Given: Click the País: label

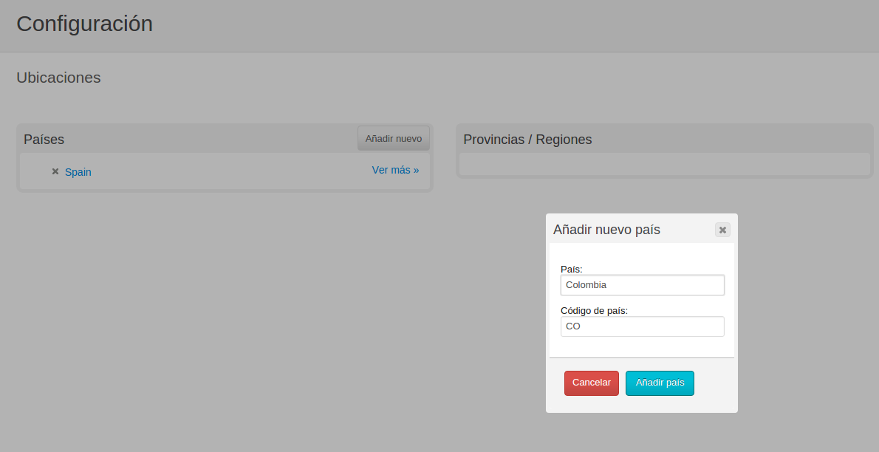Looking at the screenshot, I should (x=571, y=269).
